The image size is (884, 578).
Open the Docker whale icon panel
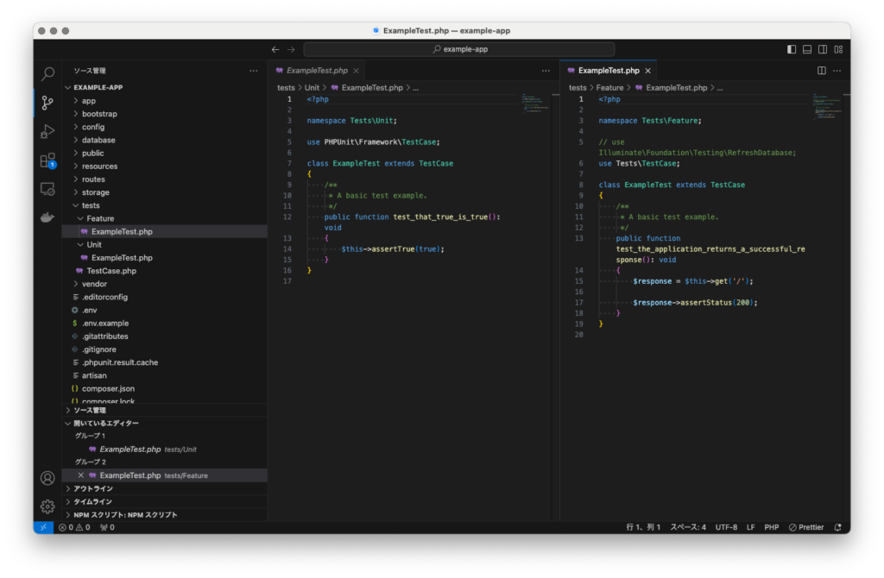tap(47, 217)
